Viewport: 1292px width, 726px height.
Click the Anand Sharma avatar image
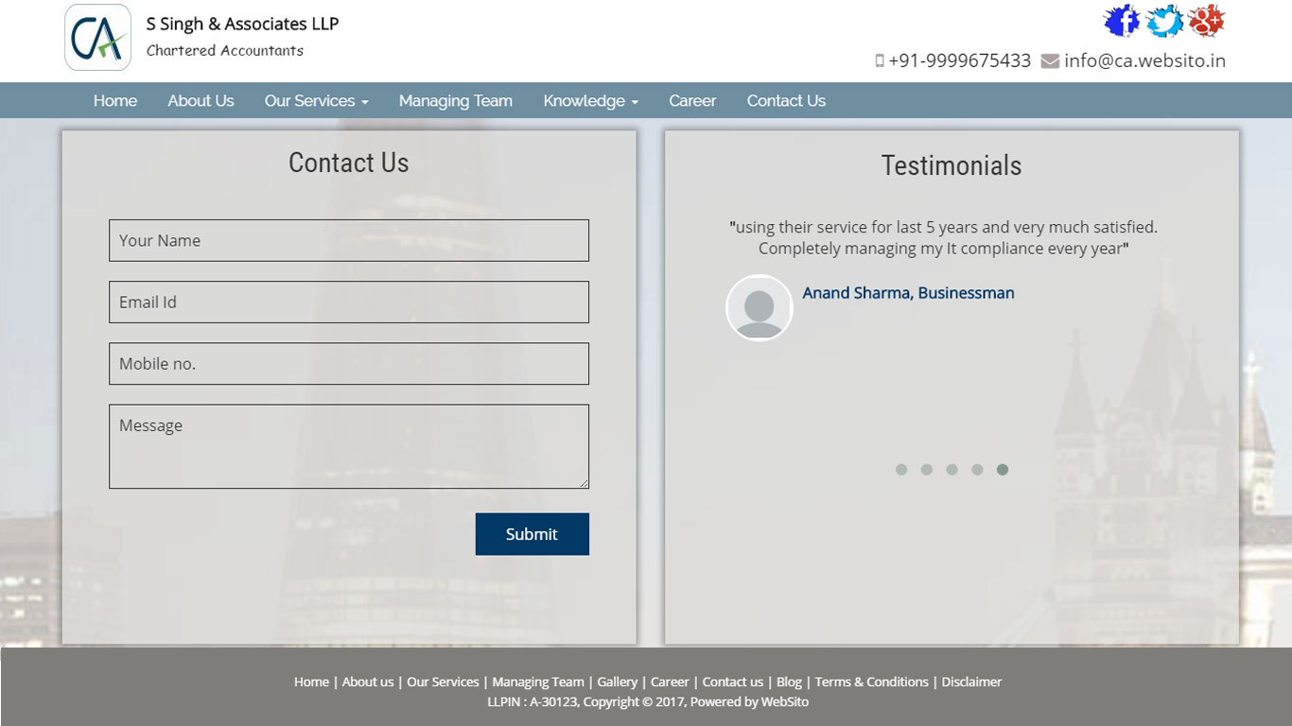click(x=759, y=307)
